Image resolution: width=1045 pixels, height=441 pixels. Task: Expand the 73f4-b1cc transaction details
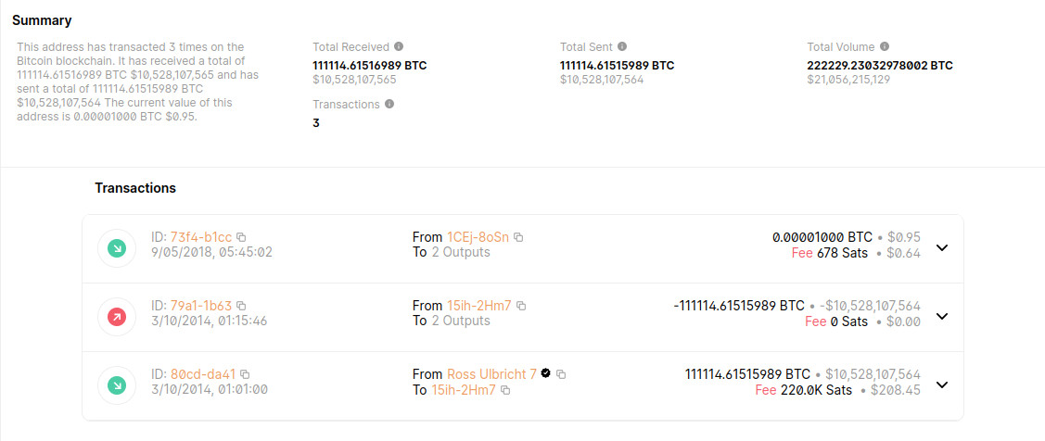pos(942,248)
